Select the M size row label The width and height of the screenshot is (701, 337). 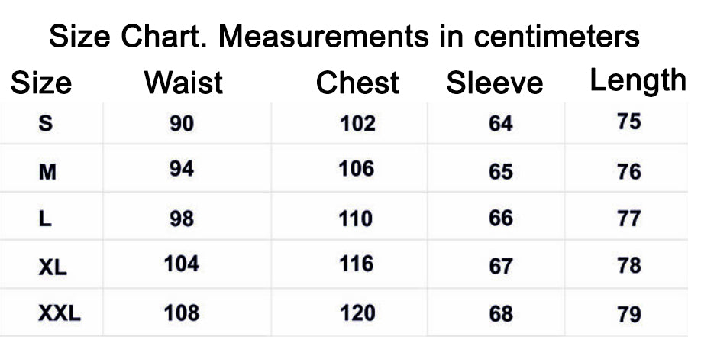(47, 172)
